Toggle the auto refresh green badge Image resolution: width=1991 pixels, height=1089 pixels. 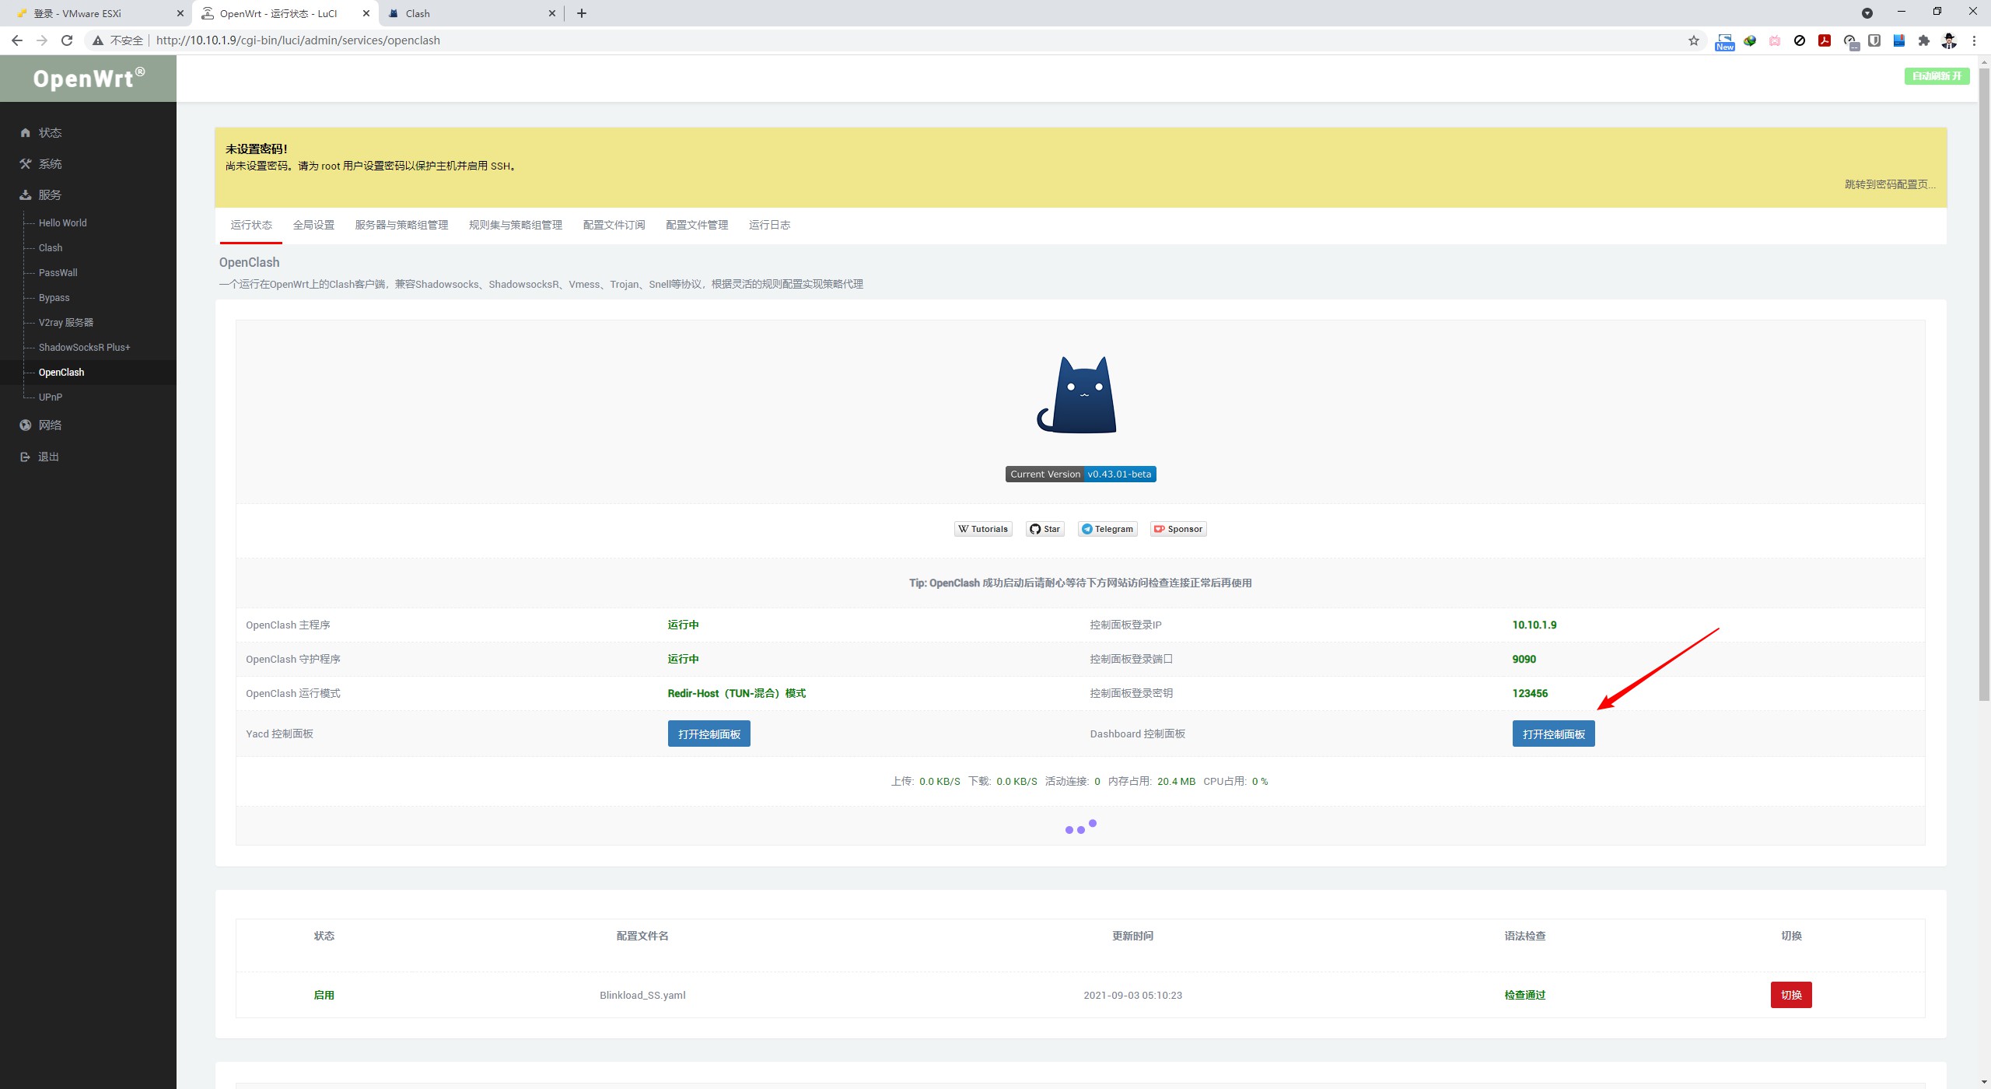click(1937, 75)
